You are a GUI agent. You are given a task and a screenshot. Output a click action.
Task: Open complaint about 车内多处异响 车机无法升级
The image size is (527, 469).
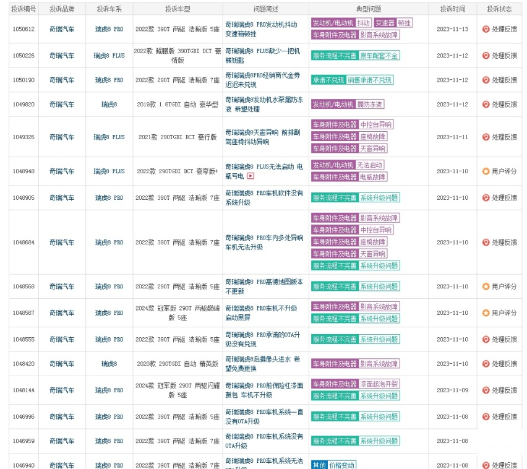tap(264, 243)
